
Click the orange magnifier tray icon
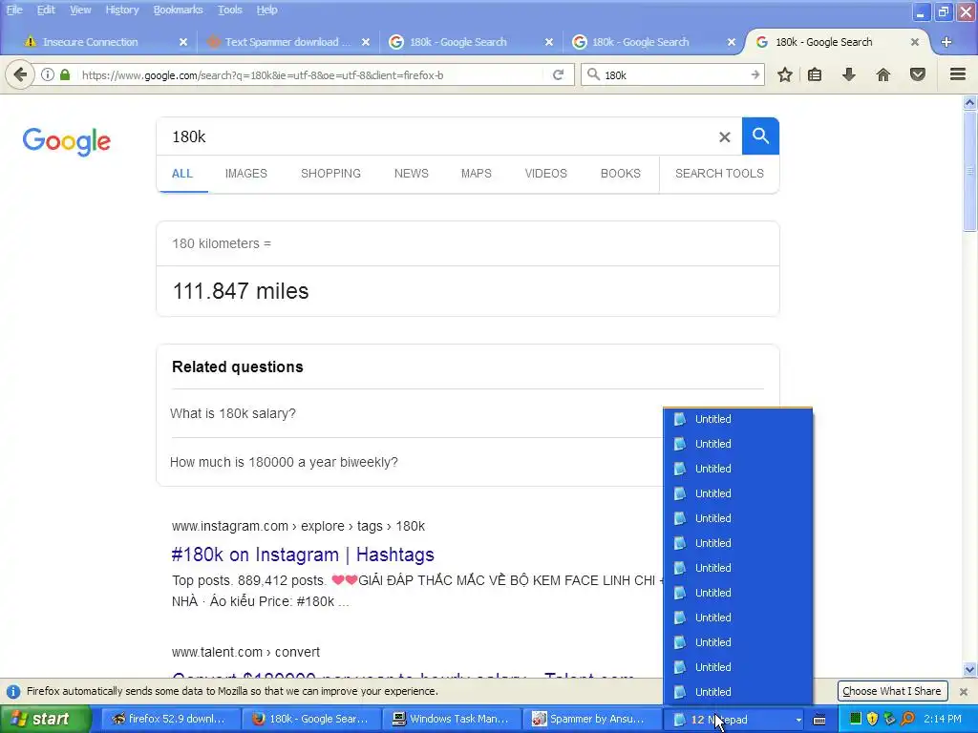click(x=907, y=719)
